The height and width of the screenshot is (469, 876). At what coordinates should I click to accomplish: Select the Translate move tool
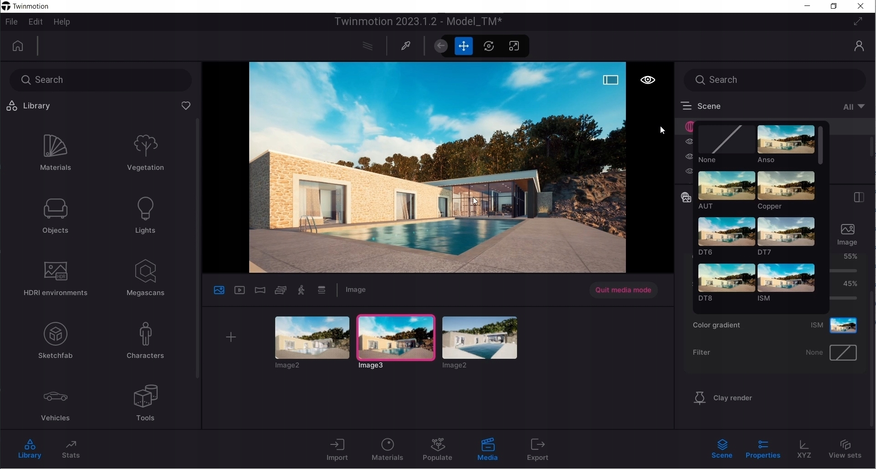coord(464,46)
